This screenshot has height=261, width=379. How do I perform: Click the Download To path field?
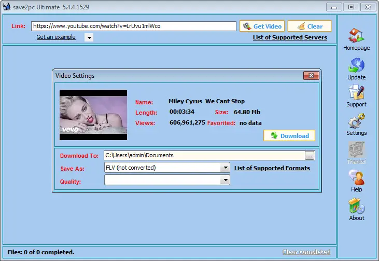coord(204,155)
